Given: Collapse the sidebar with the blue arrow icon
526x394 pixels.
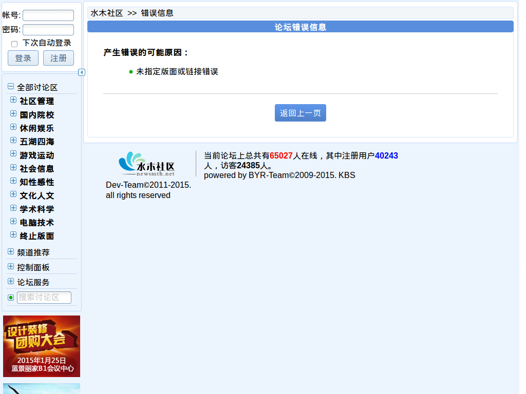Looking at the screenshot, I should (82, 72).
